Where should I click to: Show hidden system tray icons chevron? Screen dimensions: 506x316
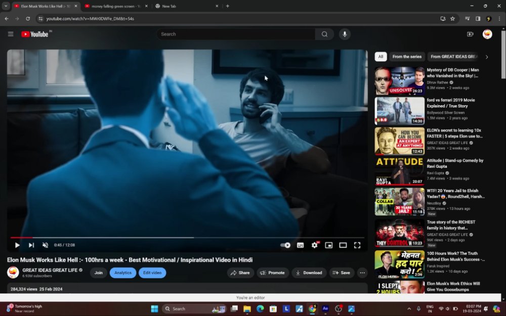(409, 309)
